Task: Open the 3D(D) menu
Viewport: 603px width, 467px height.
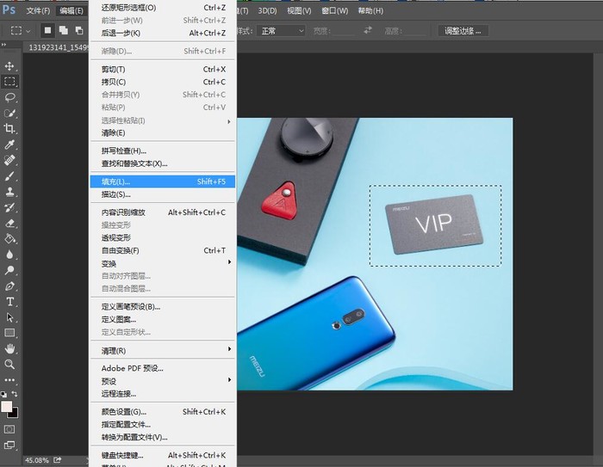Action: [267, 11]
